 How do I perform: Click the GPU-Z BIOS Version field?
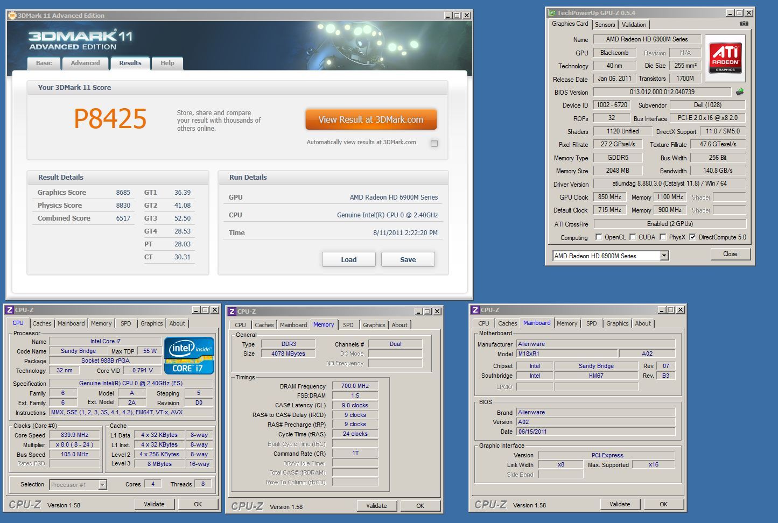point(662,92)
